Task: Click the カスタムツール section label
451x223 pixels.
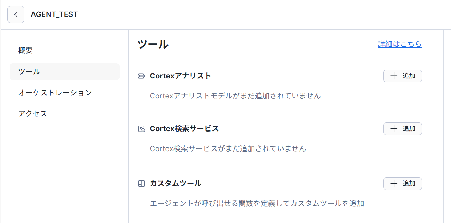Action: click(x=176, y=184)
